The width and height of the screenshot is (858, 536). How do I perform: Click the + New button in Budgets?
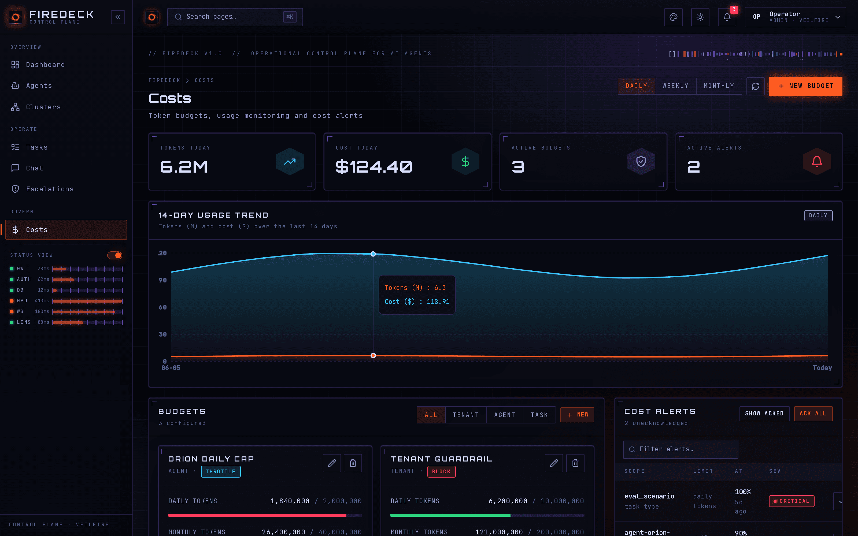577,415
